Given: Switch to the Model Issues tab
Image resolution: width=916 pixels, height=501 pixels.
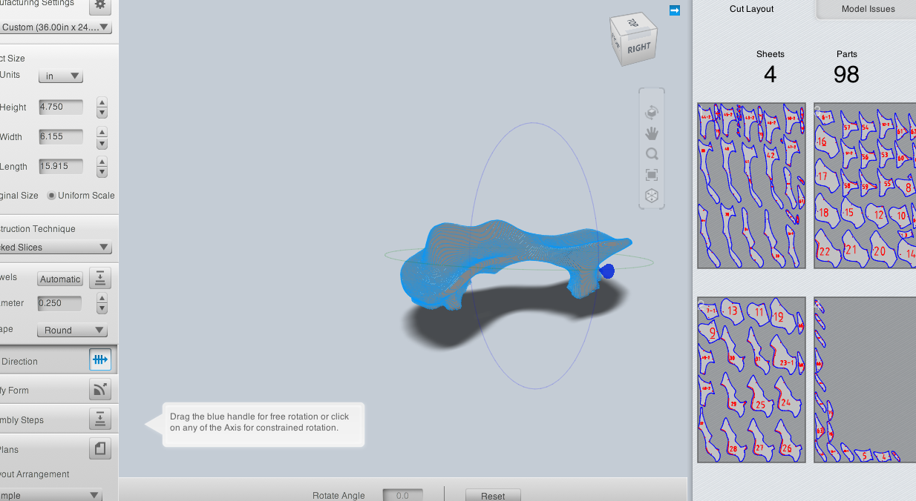Looking at the screenshot, I should [868, 9].
